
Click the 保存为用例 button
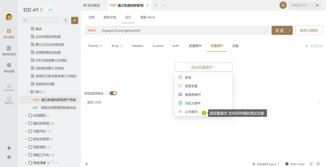(x=308, y=31)
